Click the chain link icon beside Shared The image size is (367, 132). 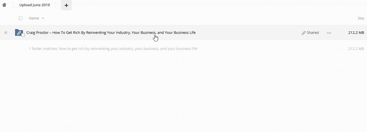click(304, 33)
